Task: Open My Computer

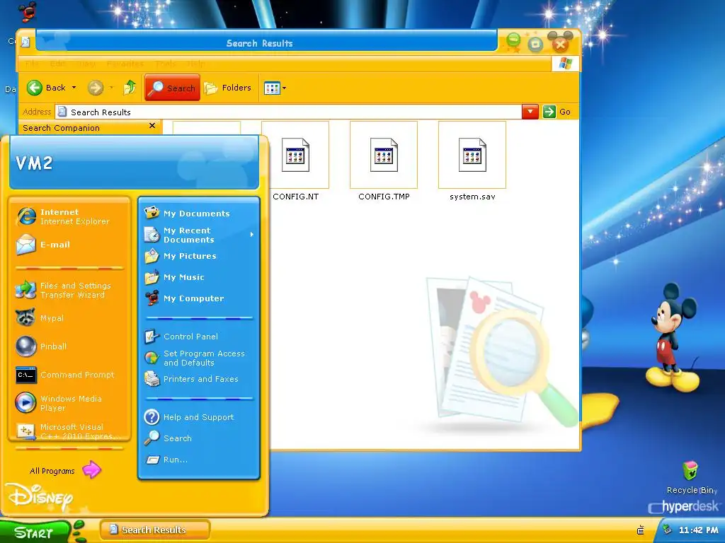Action: point(199,298)
